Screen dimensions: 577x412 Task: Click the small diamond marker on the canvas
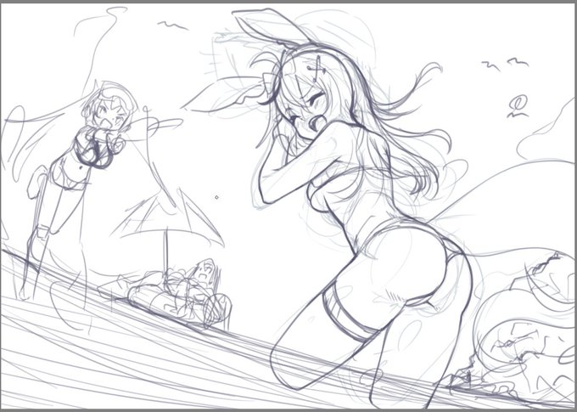(x=216, y=198)
